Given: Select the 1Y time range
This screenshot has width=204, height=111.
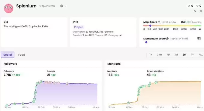Looking at the screenshot, I should [x=192, y=55].
